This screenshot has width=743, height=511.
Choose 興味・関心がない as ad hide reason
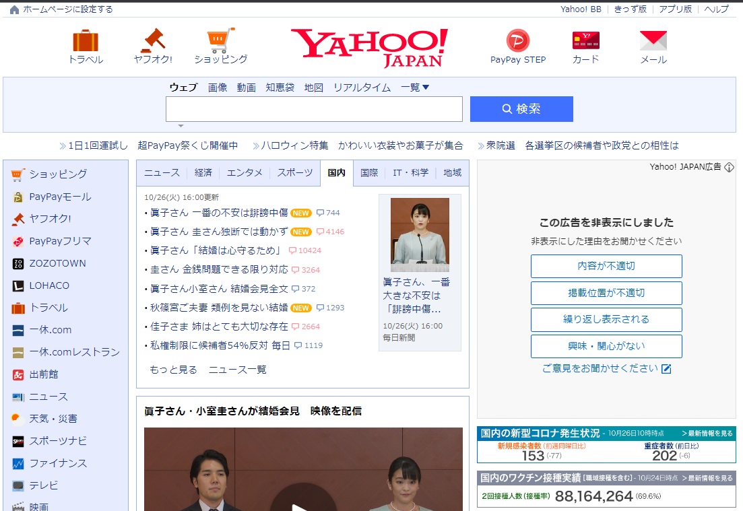(606, 346)
